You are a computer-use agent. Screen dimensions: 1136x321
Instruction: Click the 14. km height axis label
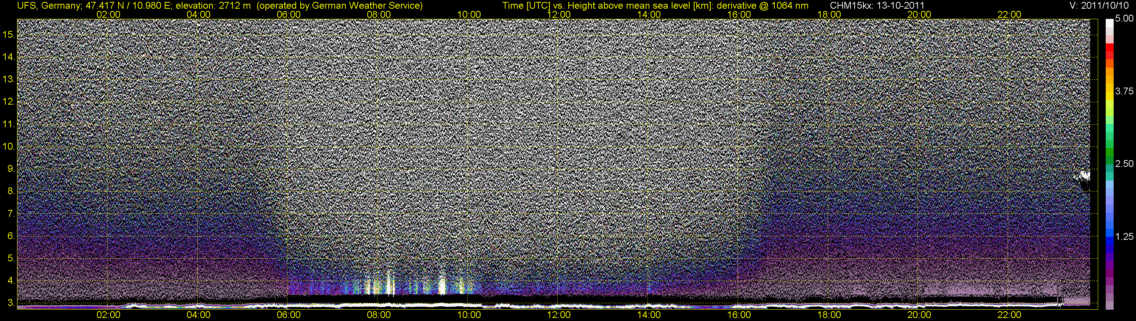click(x=9, y=57)
